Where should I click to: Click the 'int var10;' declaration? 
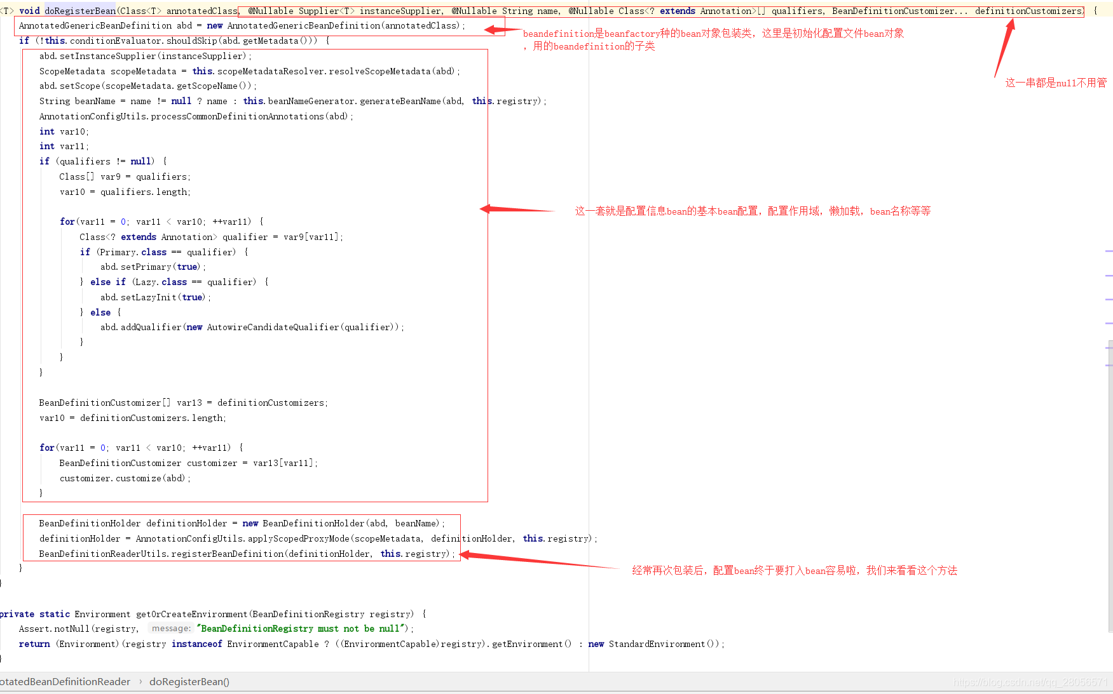[64, 131]
